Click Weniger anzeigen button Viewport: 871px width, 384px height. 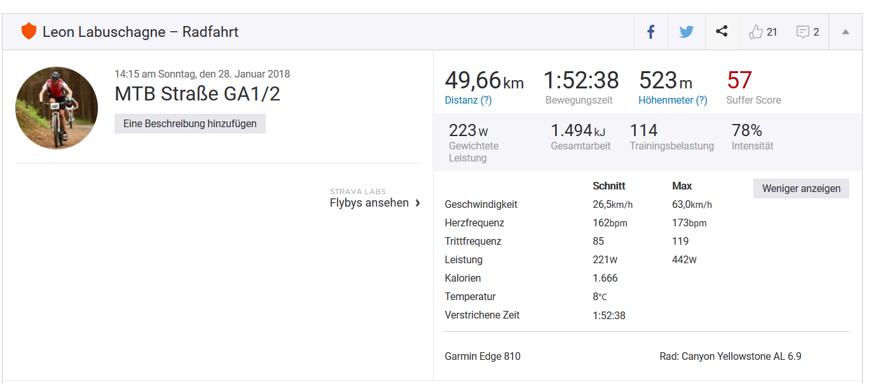(x=801, y=188)
